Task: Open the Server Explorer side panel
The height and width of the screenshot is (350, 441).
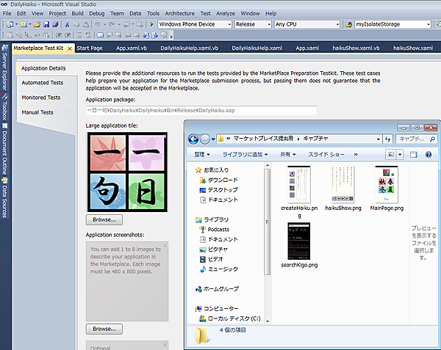Action: [x=4, y=75]
